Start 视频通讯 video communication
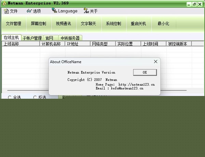 pos(64,24)
